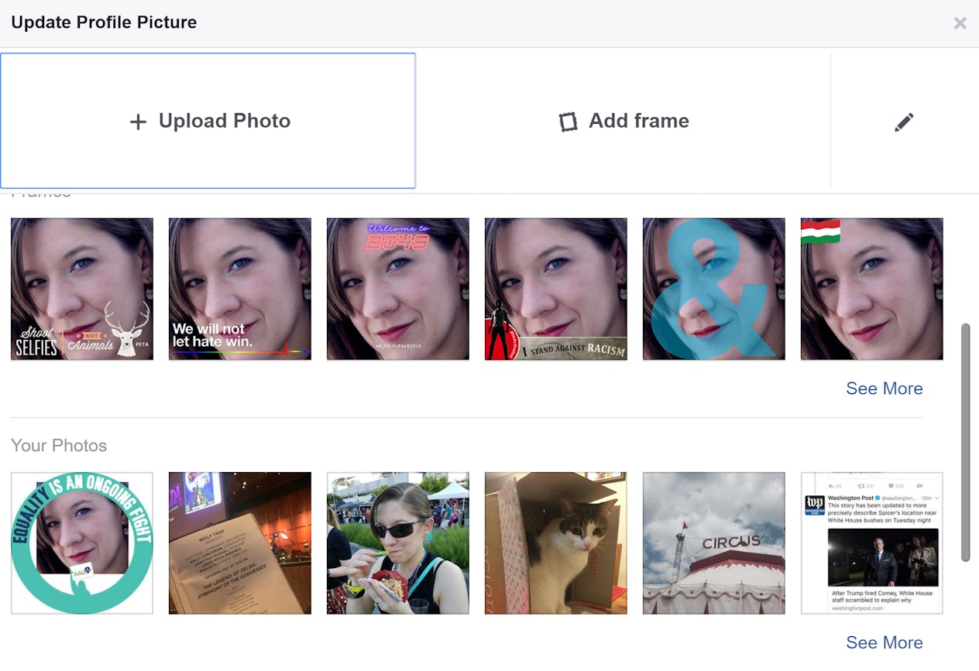Close the Update Profile Picture dialog

pyautogui.click(x=960, y=22)
